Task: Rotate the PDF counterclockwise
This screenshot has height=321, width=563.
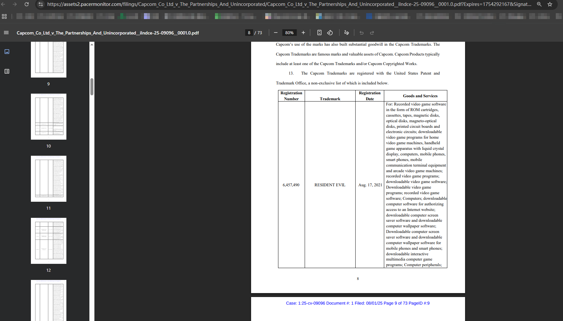Action: 330,33
